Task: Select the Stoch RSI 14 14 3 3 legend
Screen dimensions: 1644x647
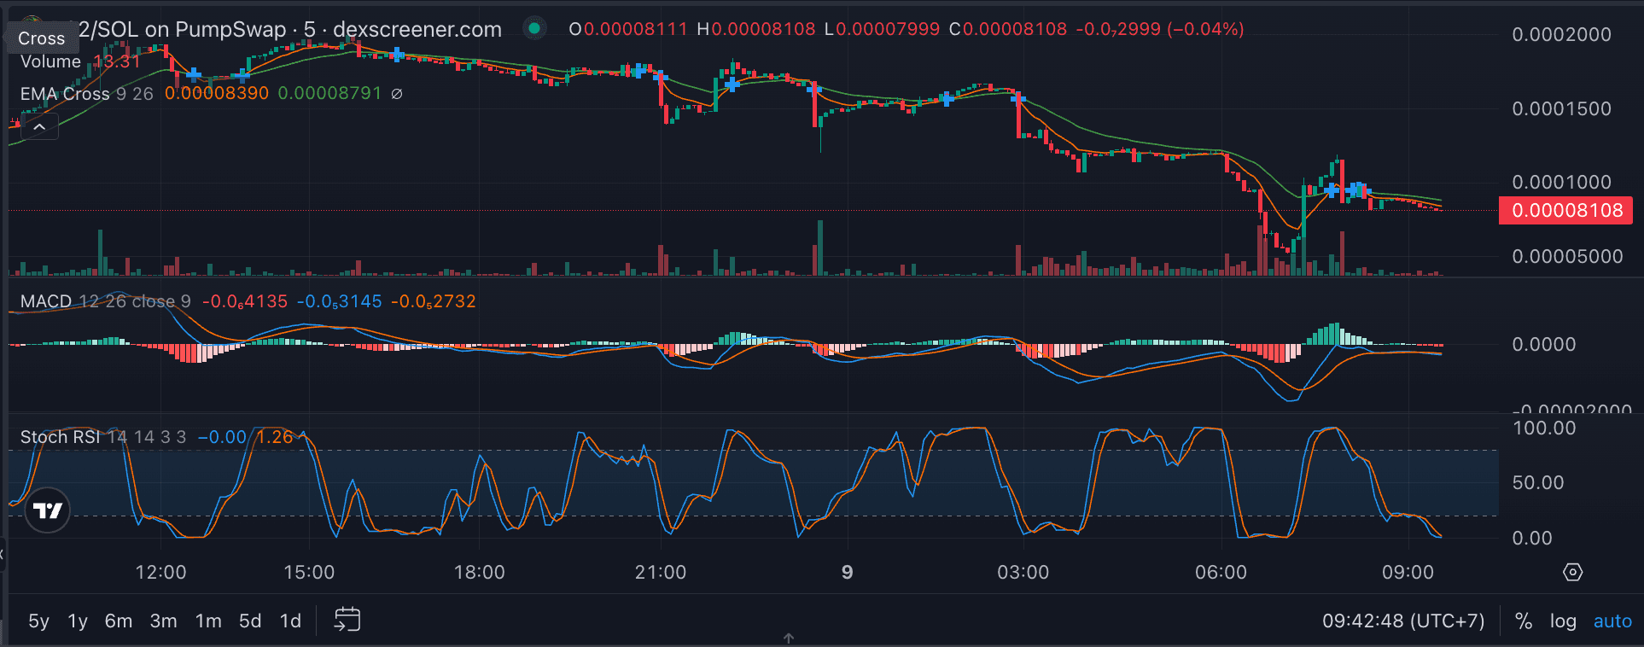Action: 103,437
